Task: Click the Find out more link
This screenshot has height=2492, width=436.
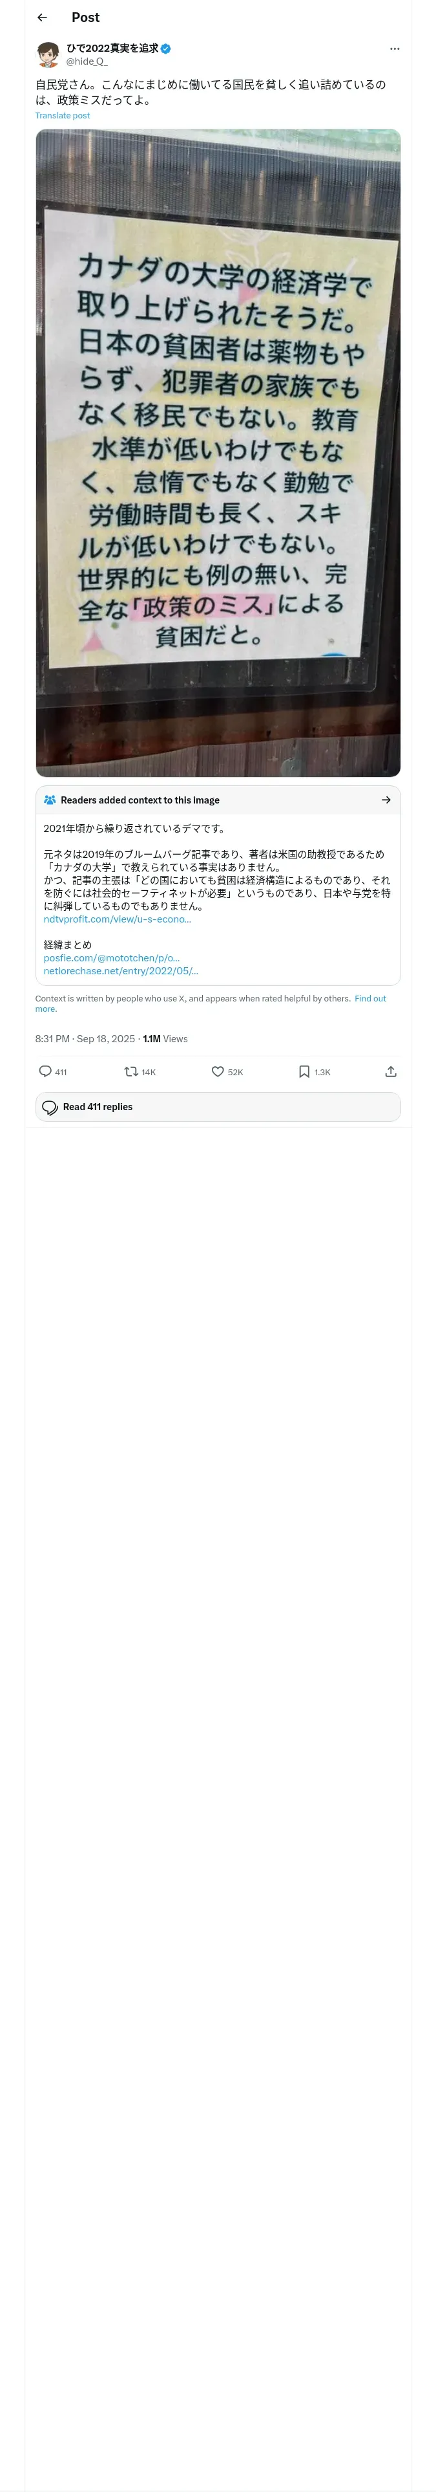Action: click(x=211, y=1003)
